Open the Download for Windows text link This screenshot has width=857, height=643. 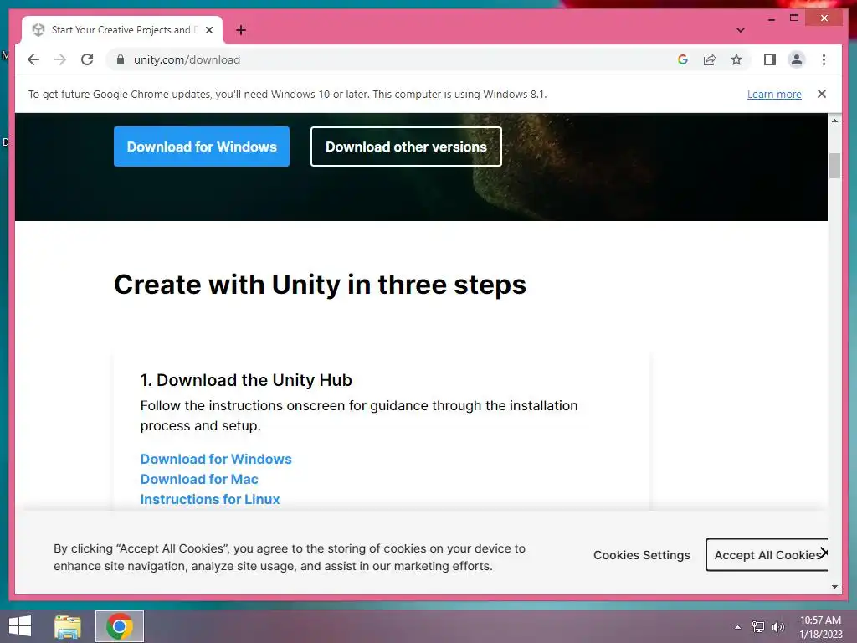[x=216, y=459]
